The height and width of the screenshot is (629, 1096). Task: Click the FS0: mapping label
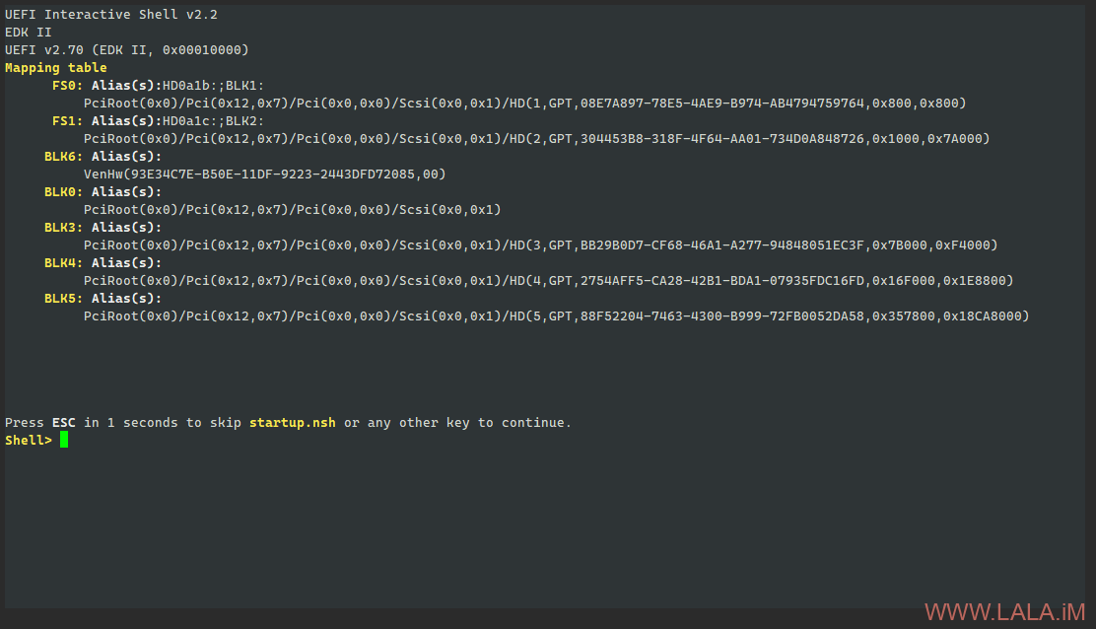click(x=68, y=86)
